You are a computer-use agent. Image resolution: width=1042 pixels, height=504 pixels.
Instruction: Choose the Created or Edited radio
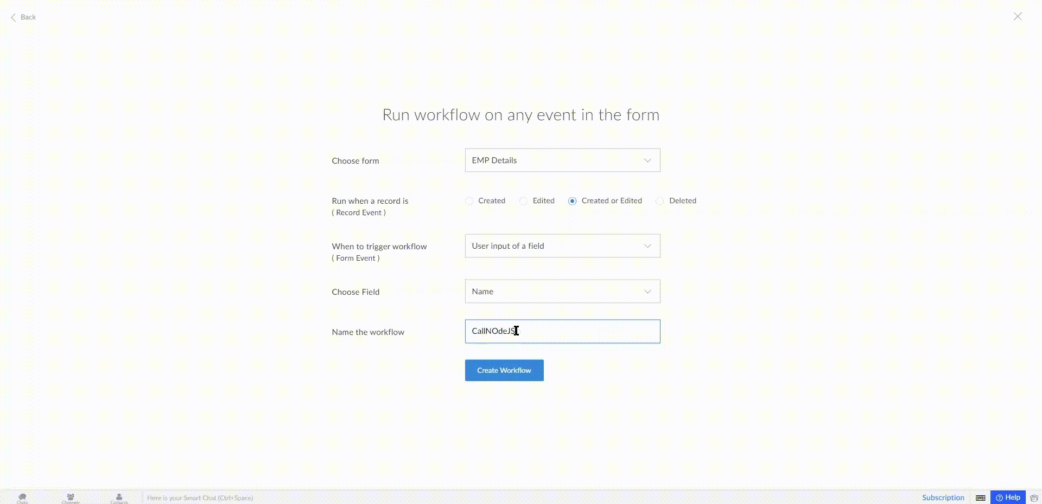pos(572,201)
